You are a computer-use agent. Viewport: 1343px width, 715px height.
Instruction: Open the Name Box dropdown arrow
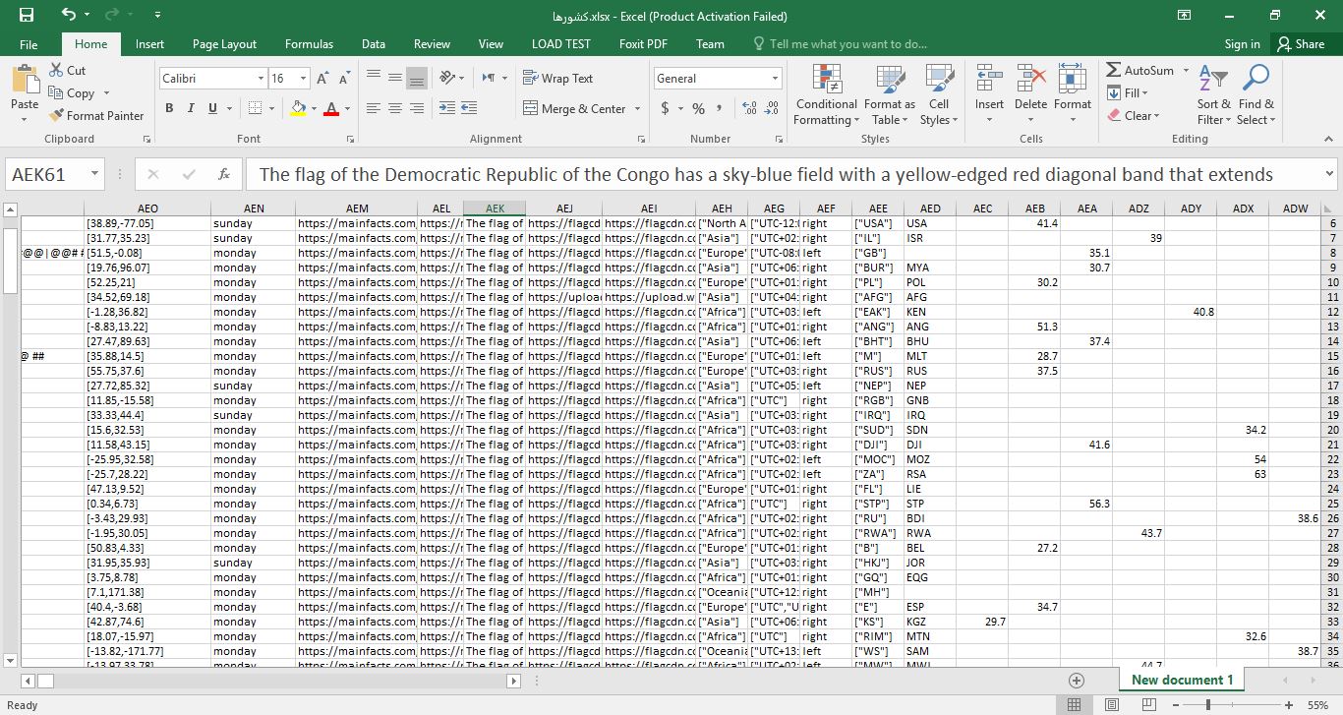click(x=94, y=174)
